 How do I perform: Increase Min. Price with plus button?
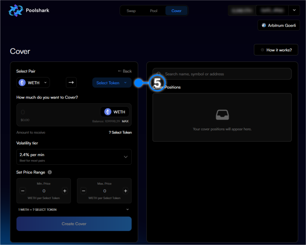pyautogui.click(x=65, y=191)
